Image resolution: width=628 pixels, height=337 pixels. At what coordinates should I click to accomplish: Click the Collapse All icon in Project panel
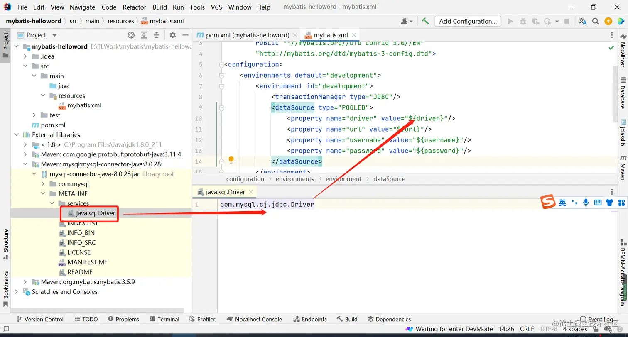tap(157, 35)
